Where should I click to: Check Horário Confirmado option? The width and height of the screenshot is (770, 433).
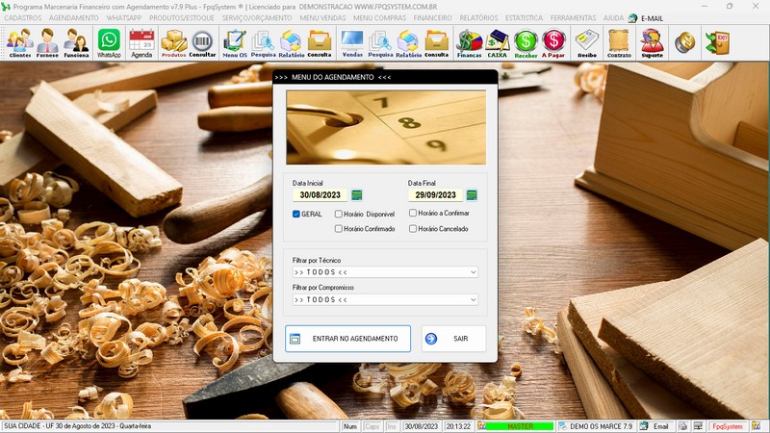339,229
